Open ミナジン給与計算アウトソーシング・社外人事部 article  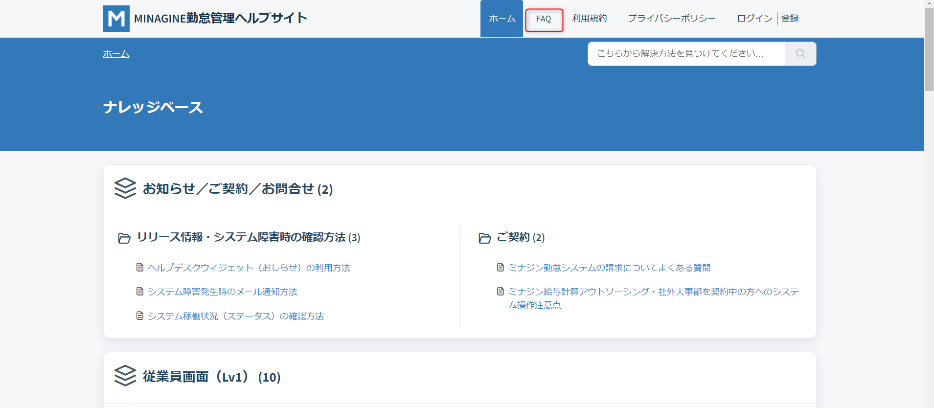(x=654, y=298)
